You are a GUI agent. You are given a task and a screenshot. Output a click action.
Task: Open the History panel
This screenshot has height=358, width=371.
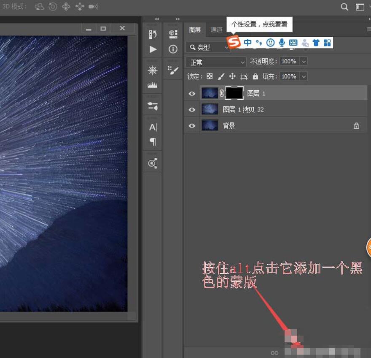click(152, 35)
